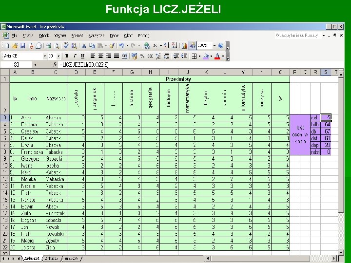This screenshot has height=263, width=351.
Task: Open the Edycja menu
Action: (x=28, y=36)
